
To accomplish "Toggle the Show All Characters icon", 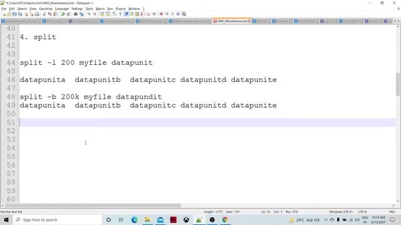I will [x=120, y=14].
